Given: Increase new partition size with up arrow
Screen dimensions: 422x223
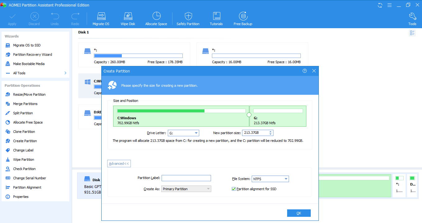Looking at the screenshot, I should coord(271,132).
